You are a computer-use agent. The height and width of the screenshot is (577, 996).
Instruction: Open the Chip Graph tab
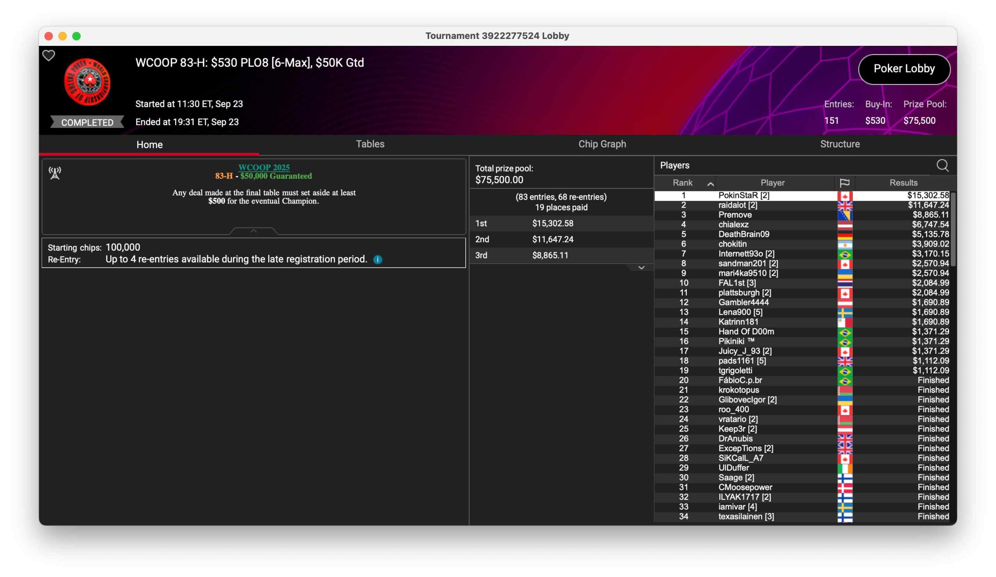point(602,144)
